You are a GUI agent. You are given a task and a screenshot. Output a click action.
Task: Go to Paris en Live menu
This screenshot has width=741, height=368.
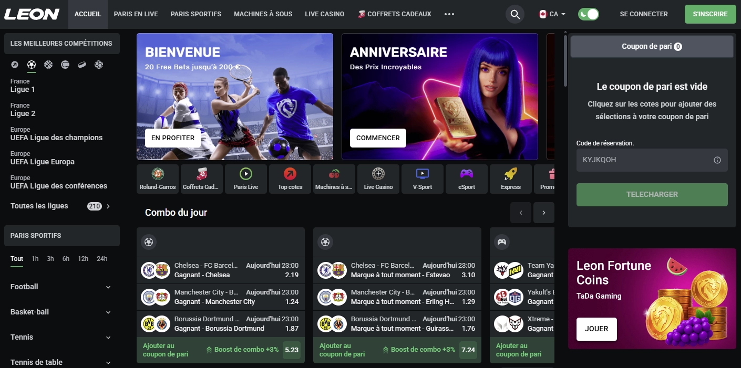pyautogui.click(x=136, y=14)
